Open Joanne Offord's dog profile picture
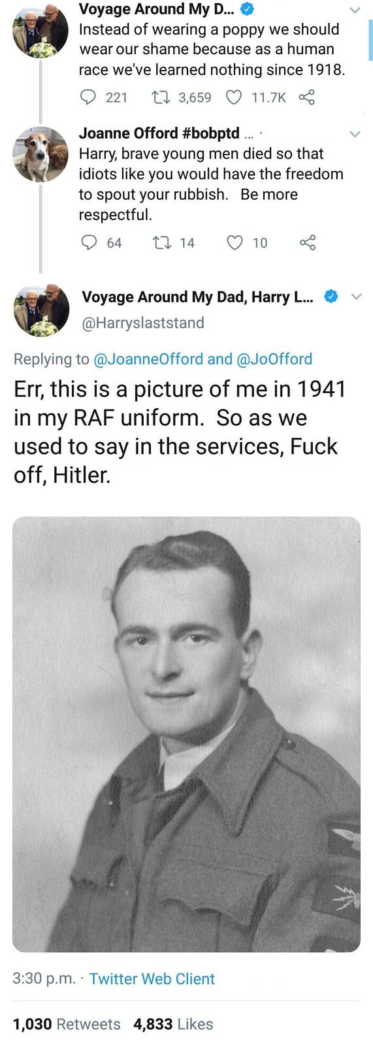This screenshot has height=1045, width=373. coord(41,155)
